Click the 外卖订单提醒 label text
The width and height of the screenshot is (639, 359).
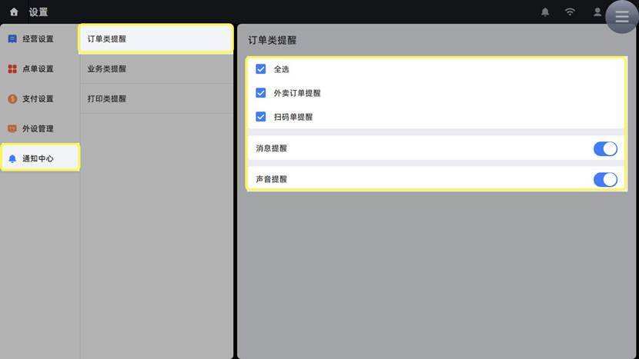tap(297, 93)
